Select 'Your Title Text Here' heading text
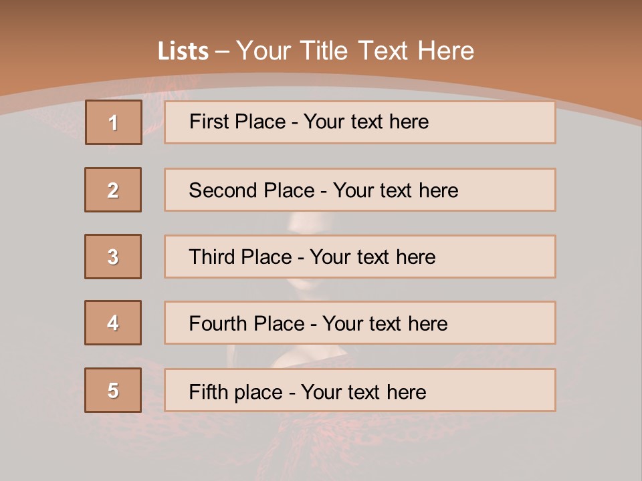 tap(355, 51)
